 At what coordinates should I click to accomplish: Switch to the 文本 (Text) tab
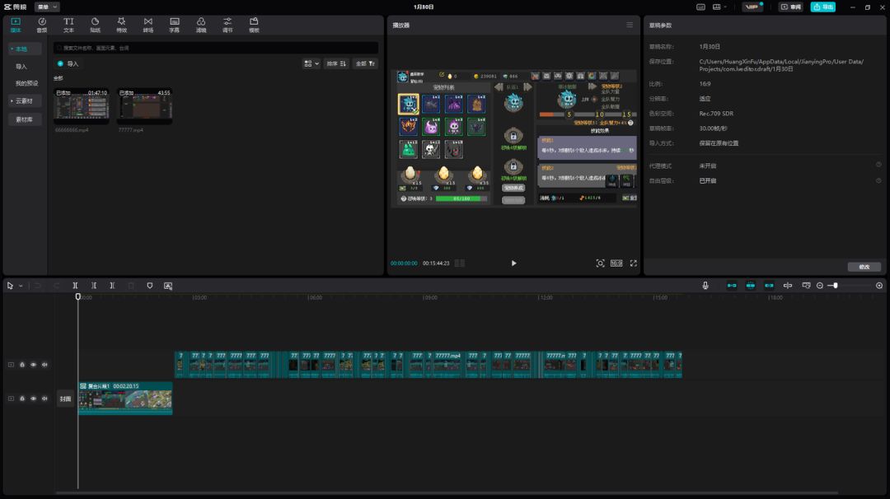68,25
